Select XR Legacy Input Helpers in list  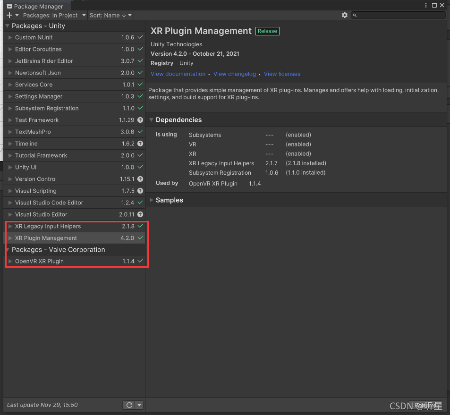pyautogui.click(x=74, y=226)
